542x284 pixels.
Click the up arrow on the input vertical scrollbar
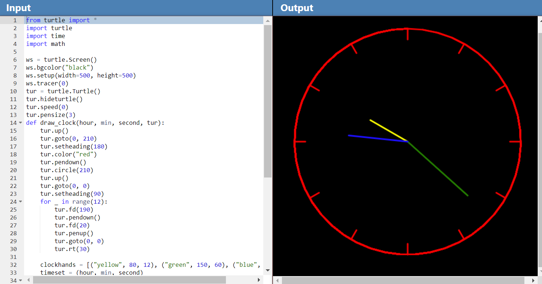pos(268,20)
